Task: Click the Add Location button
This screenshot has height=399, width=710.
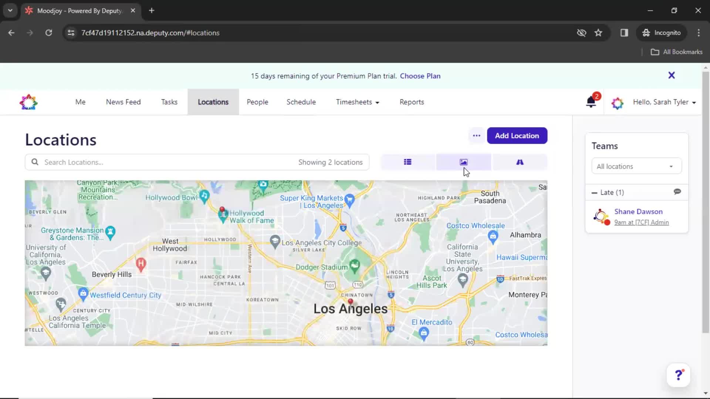Action: coord(517,136)
